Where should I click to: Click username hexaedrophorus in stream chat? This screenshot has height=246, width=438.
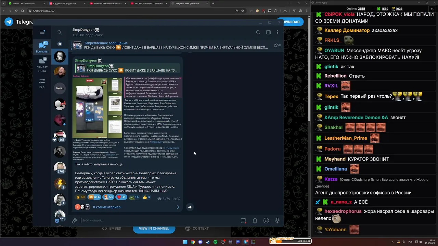343,211
